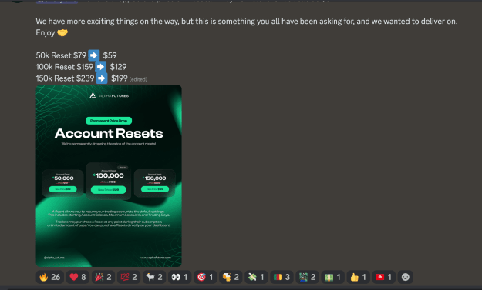The width and height of the screenshot is (482, 290).
Task: Click the "50k Reset $79" text
Action: [61, 55]
